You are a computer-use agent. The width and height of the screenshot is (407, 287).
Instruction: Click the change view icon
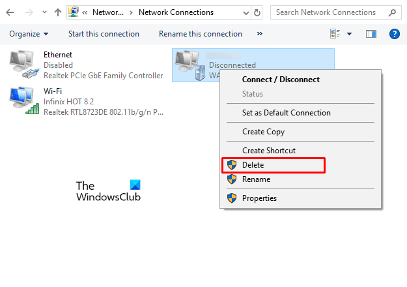pyautogui.click(x=335, y=34)
